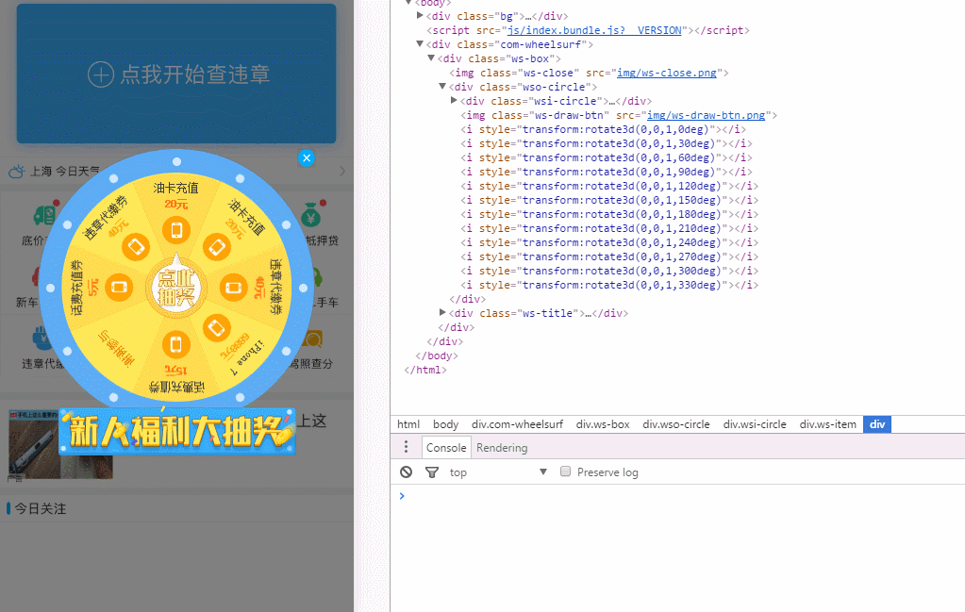
Task: Open the 抵押贷 money bag icon
Action: click(x=312, y=215)
